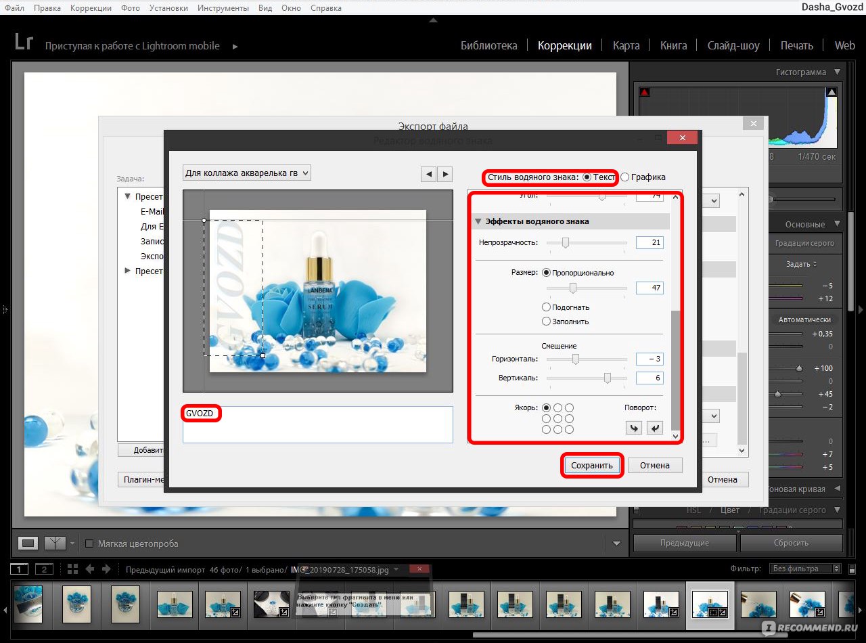Switch to Печать module
866x643 pixels.
click(x=796, y=45)
